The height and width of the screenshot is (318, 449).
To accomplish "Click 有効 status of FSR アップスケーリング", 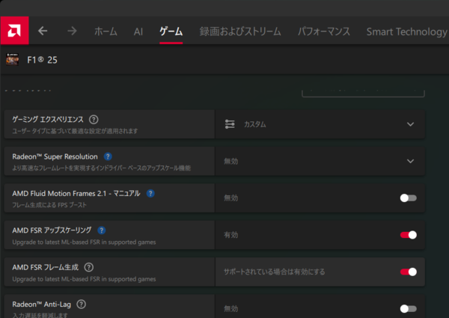I will coord(230,235).
